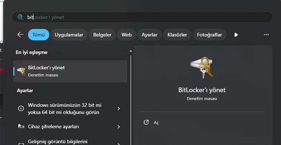Switch to Uygulamalar filter tab

pos(69,35)
